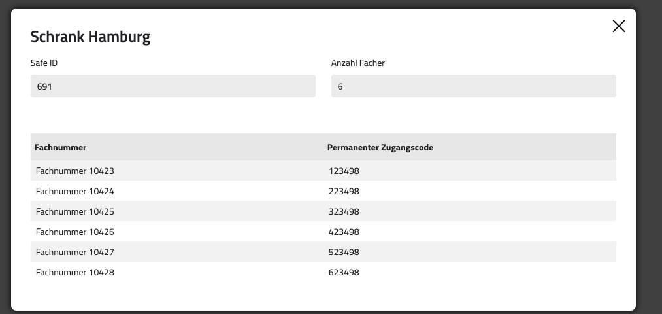The width and height of the screenshot is (662, 314).
Task: Select row Fachnummer 10426
Action: [75, 232]
